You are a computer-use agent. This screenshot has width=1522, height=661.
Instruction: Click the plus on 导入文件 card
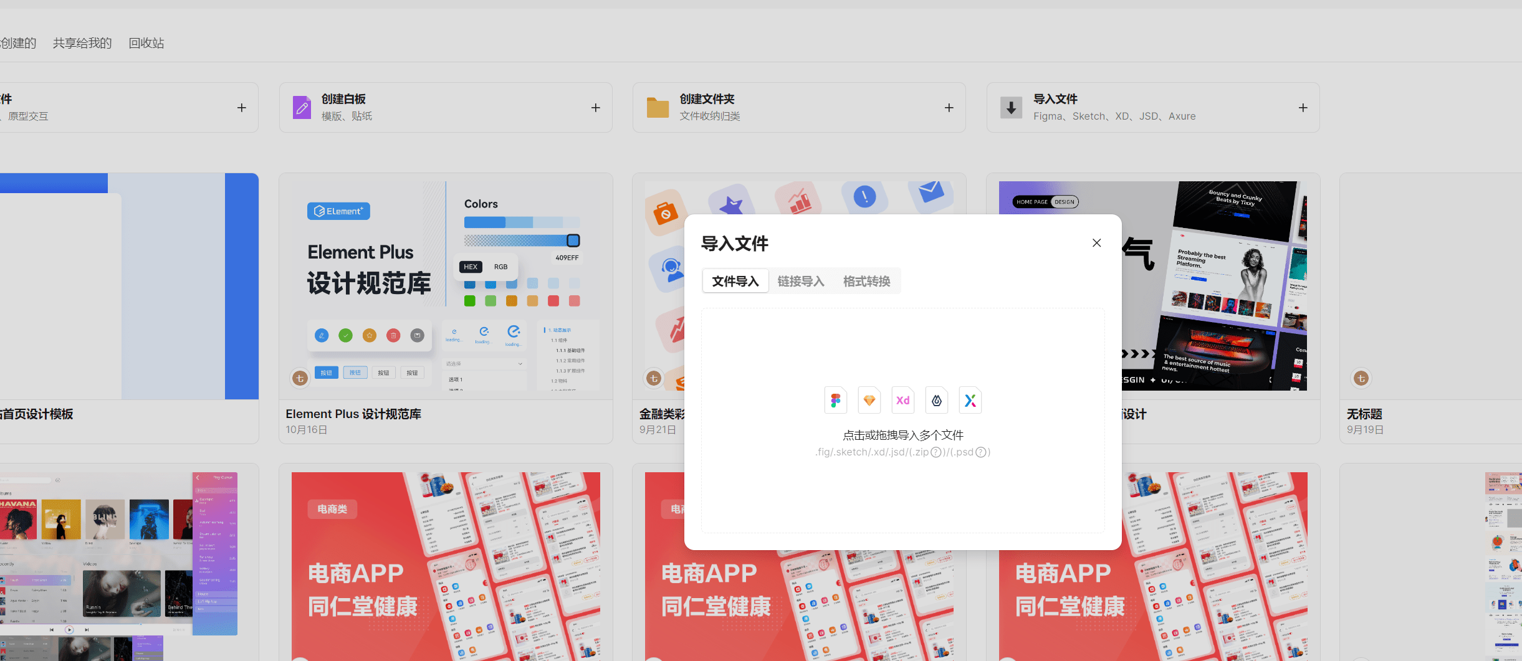pos(1303,108)
